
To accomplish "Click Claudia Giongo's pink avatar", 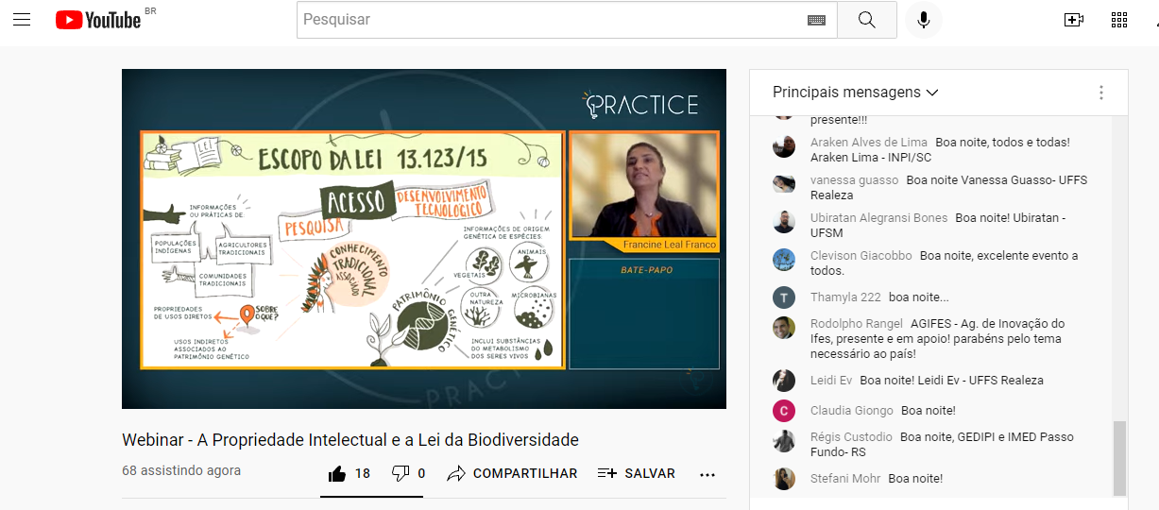I will tap(784, 411).
